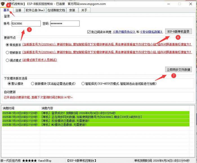Click 单机到期时间 in status bar
The height and width of the screenshot is (163, 197).
tap(162, 160)
